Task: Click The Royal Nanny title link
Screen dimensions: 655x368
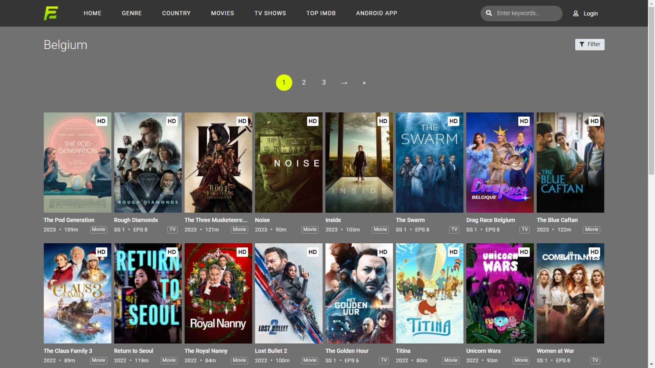Action: tap(206, 351)
